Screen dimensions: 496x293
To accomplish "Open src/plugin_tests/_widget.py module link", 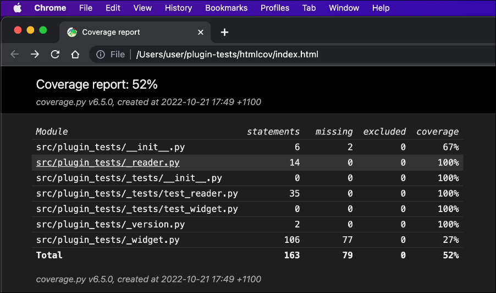I will coord(108,240).
